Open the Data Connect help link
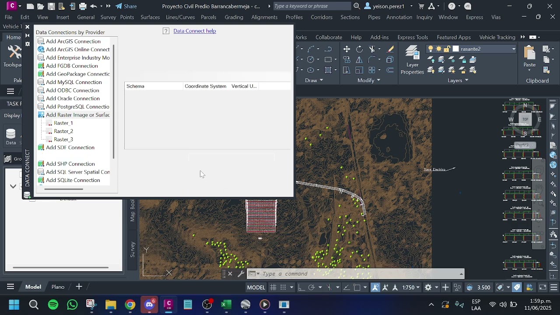 click(x=195, y=31)
